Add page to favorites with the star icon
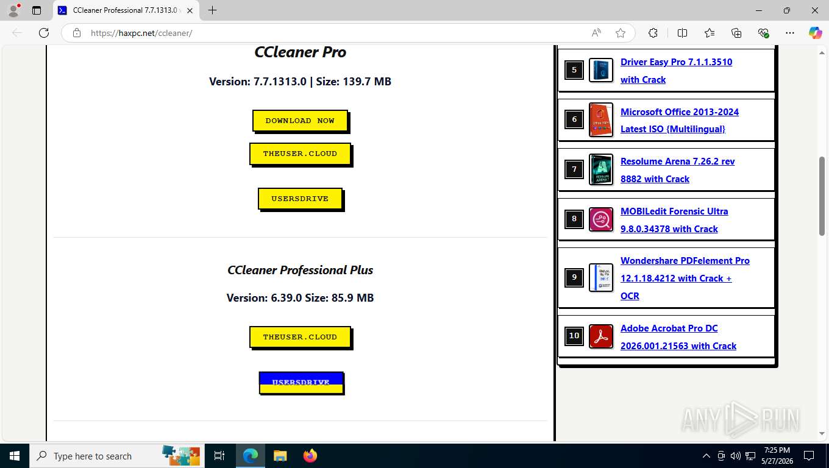Screen dimensions: 829x468 click(x=621, y=33)
